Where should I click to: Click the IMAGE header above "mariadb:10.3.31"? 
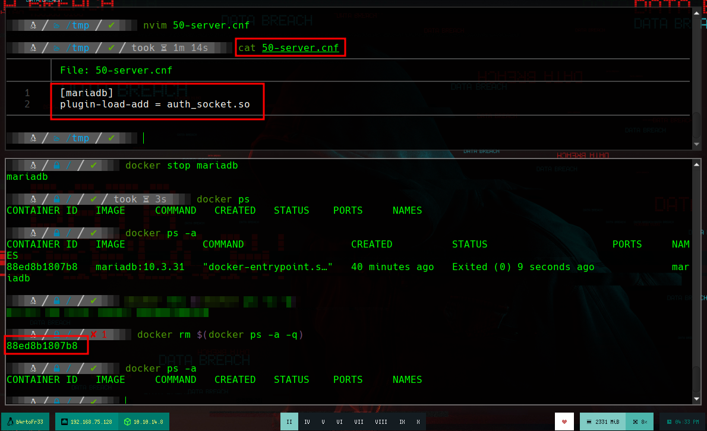coord(110,244)
